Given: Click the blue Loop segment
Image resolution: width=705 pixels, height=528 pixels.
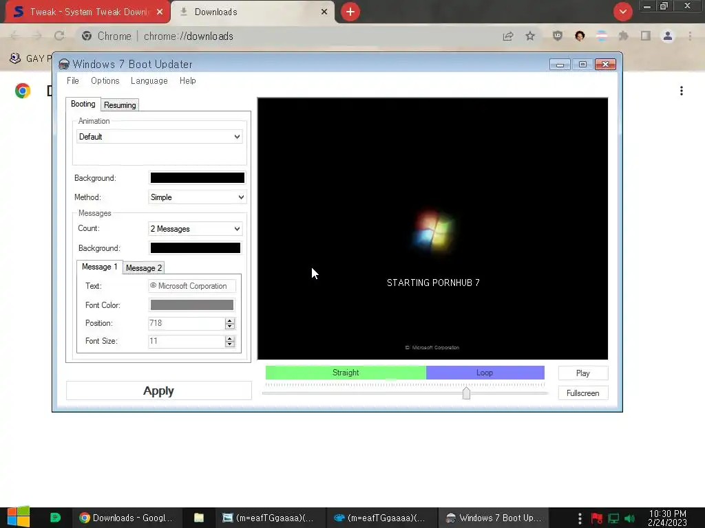Looking at the screenshot, I should [485, 373].
